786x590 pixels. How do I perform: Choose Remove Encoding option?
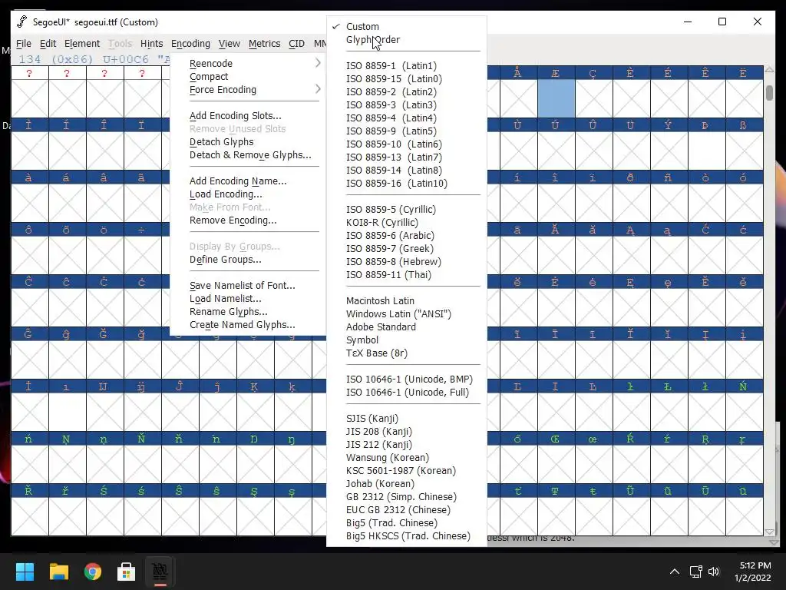click(x=233, y=220)
